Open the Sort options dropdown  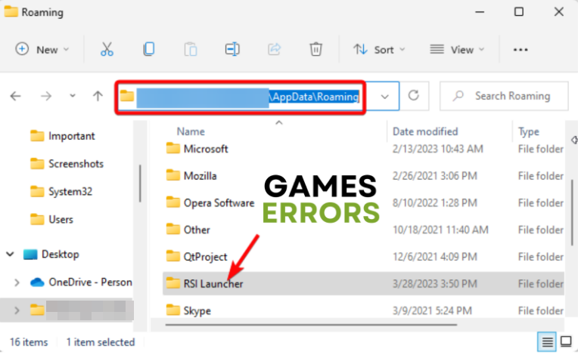tap(379, 49)
